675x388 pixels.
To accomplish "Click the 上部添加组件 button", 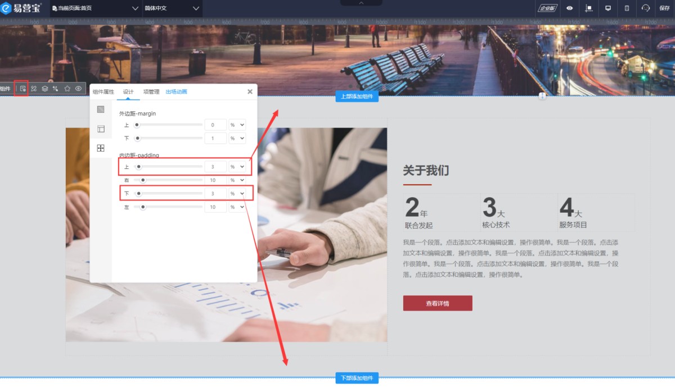I will 357,97.
